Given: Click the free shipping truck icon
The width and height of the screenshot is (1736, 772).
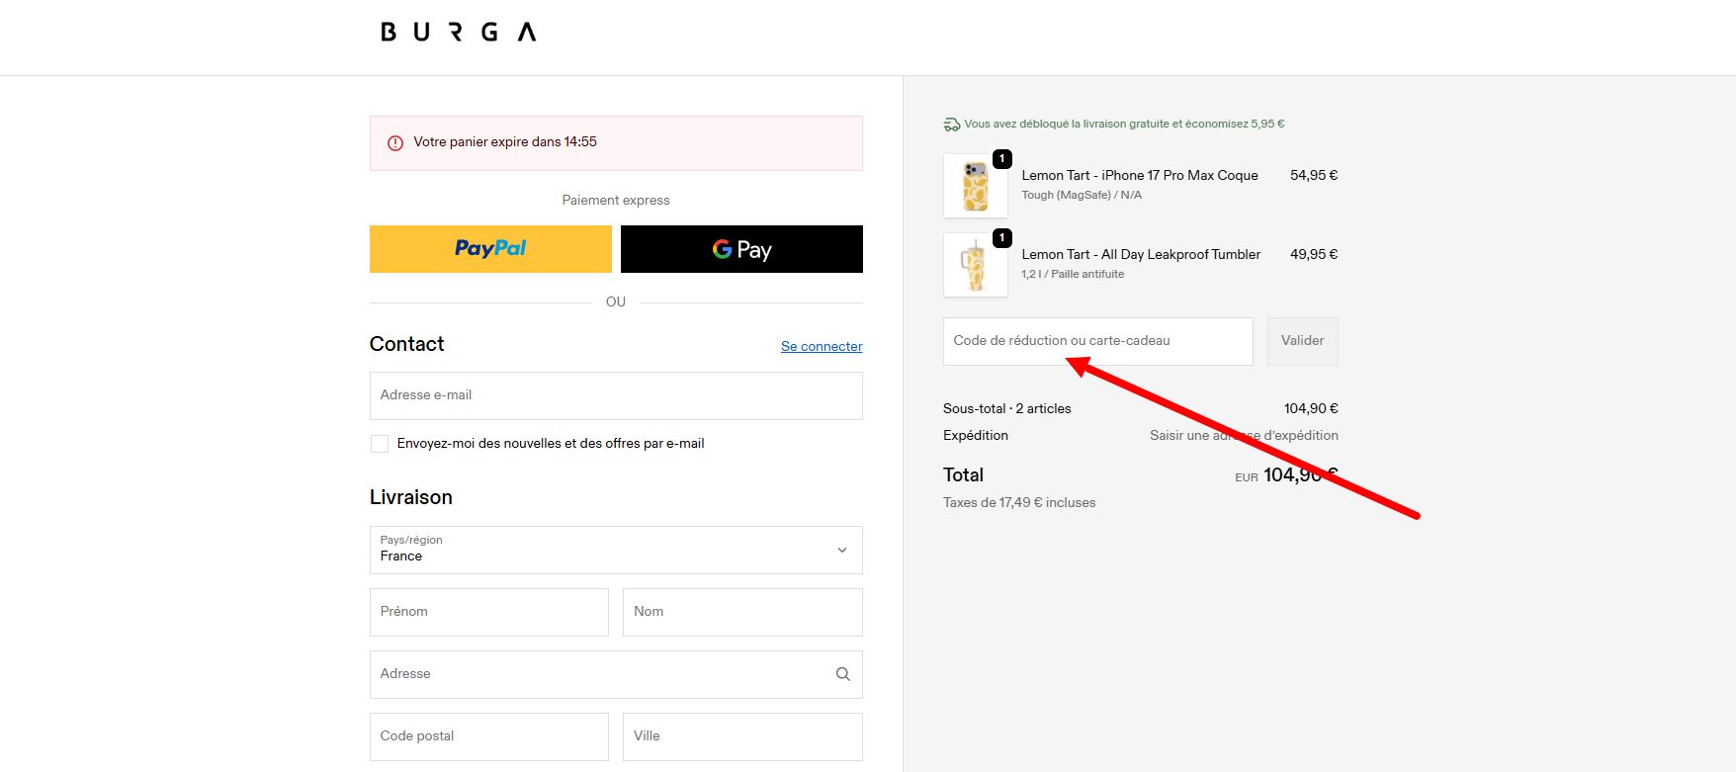Looking at the screenshot, I should (951, 125).
